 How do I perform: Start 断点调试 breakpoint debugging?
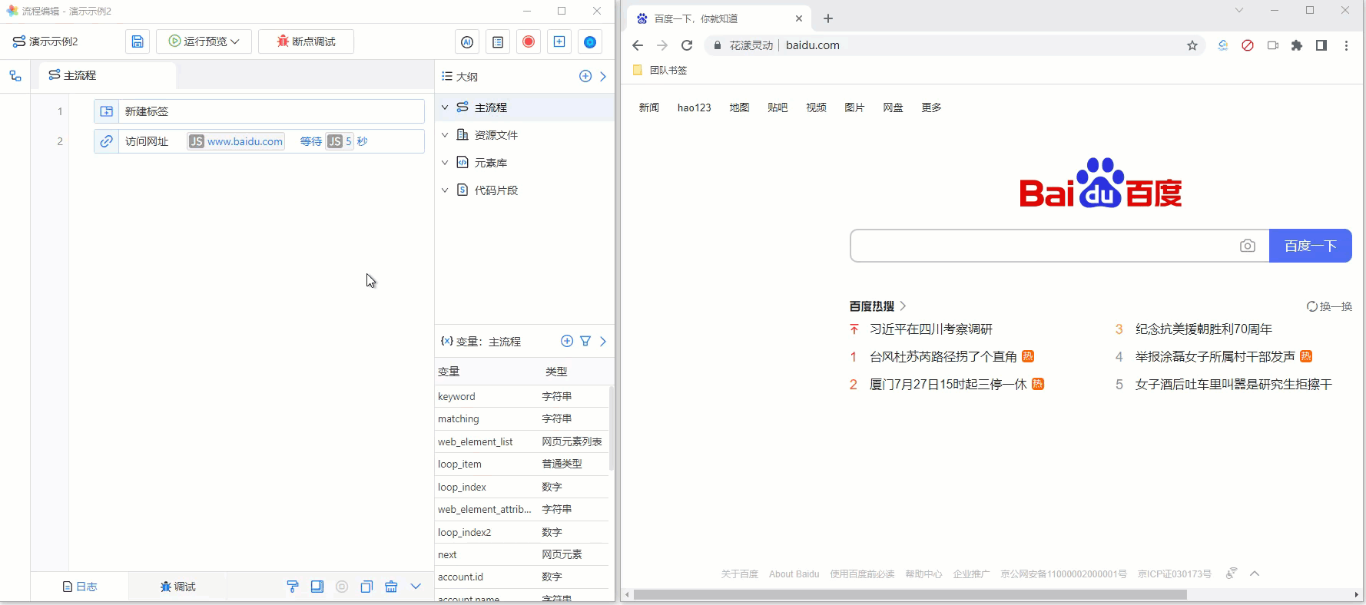click(x=306, y=41)
